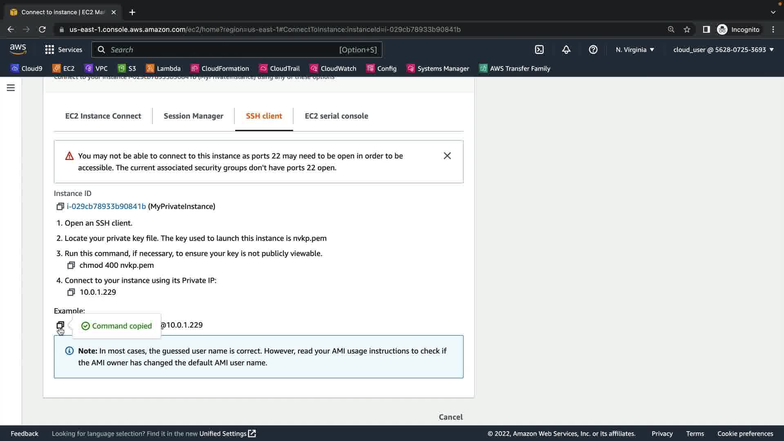Open instance i-029cb78933b90841b link

[x=106, y=207]
